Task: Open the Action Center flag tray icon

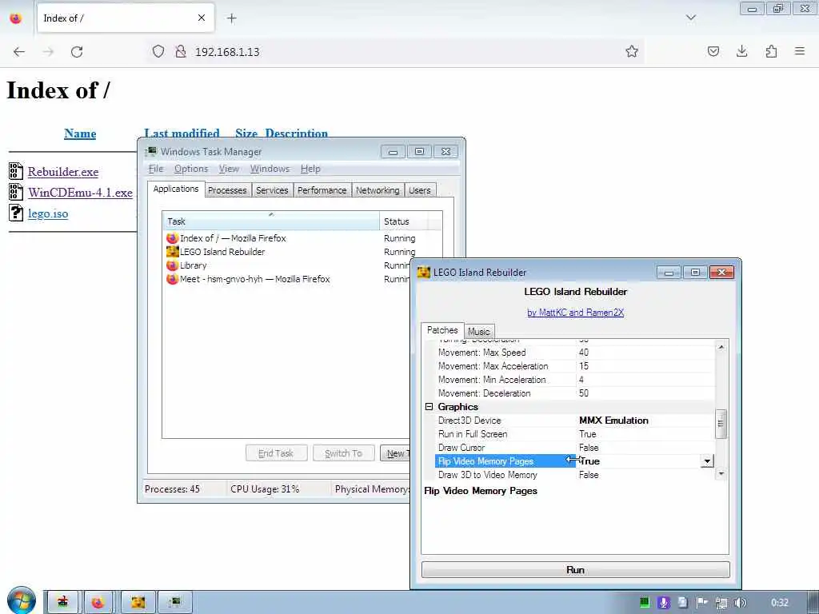Action: pyautogui.click(x=701, y=603)
